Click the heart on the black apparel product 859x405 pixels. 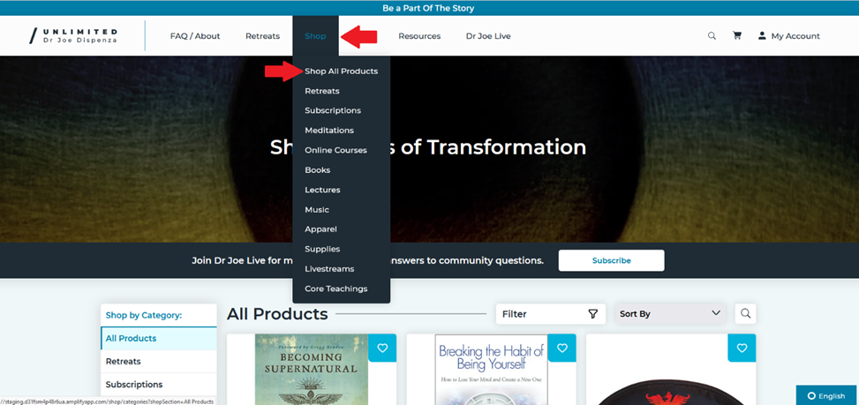(742, 348)
